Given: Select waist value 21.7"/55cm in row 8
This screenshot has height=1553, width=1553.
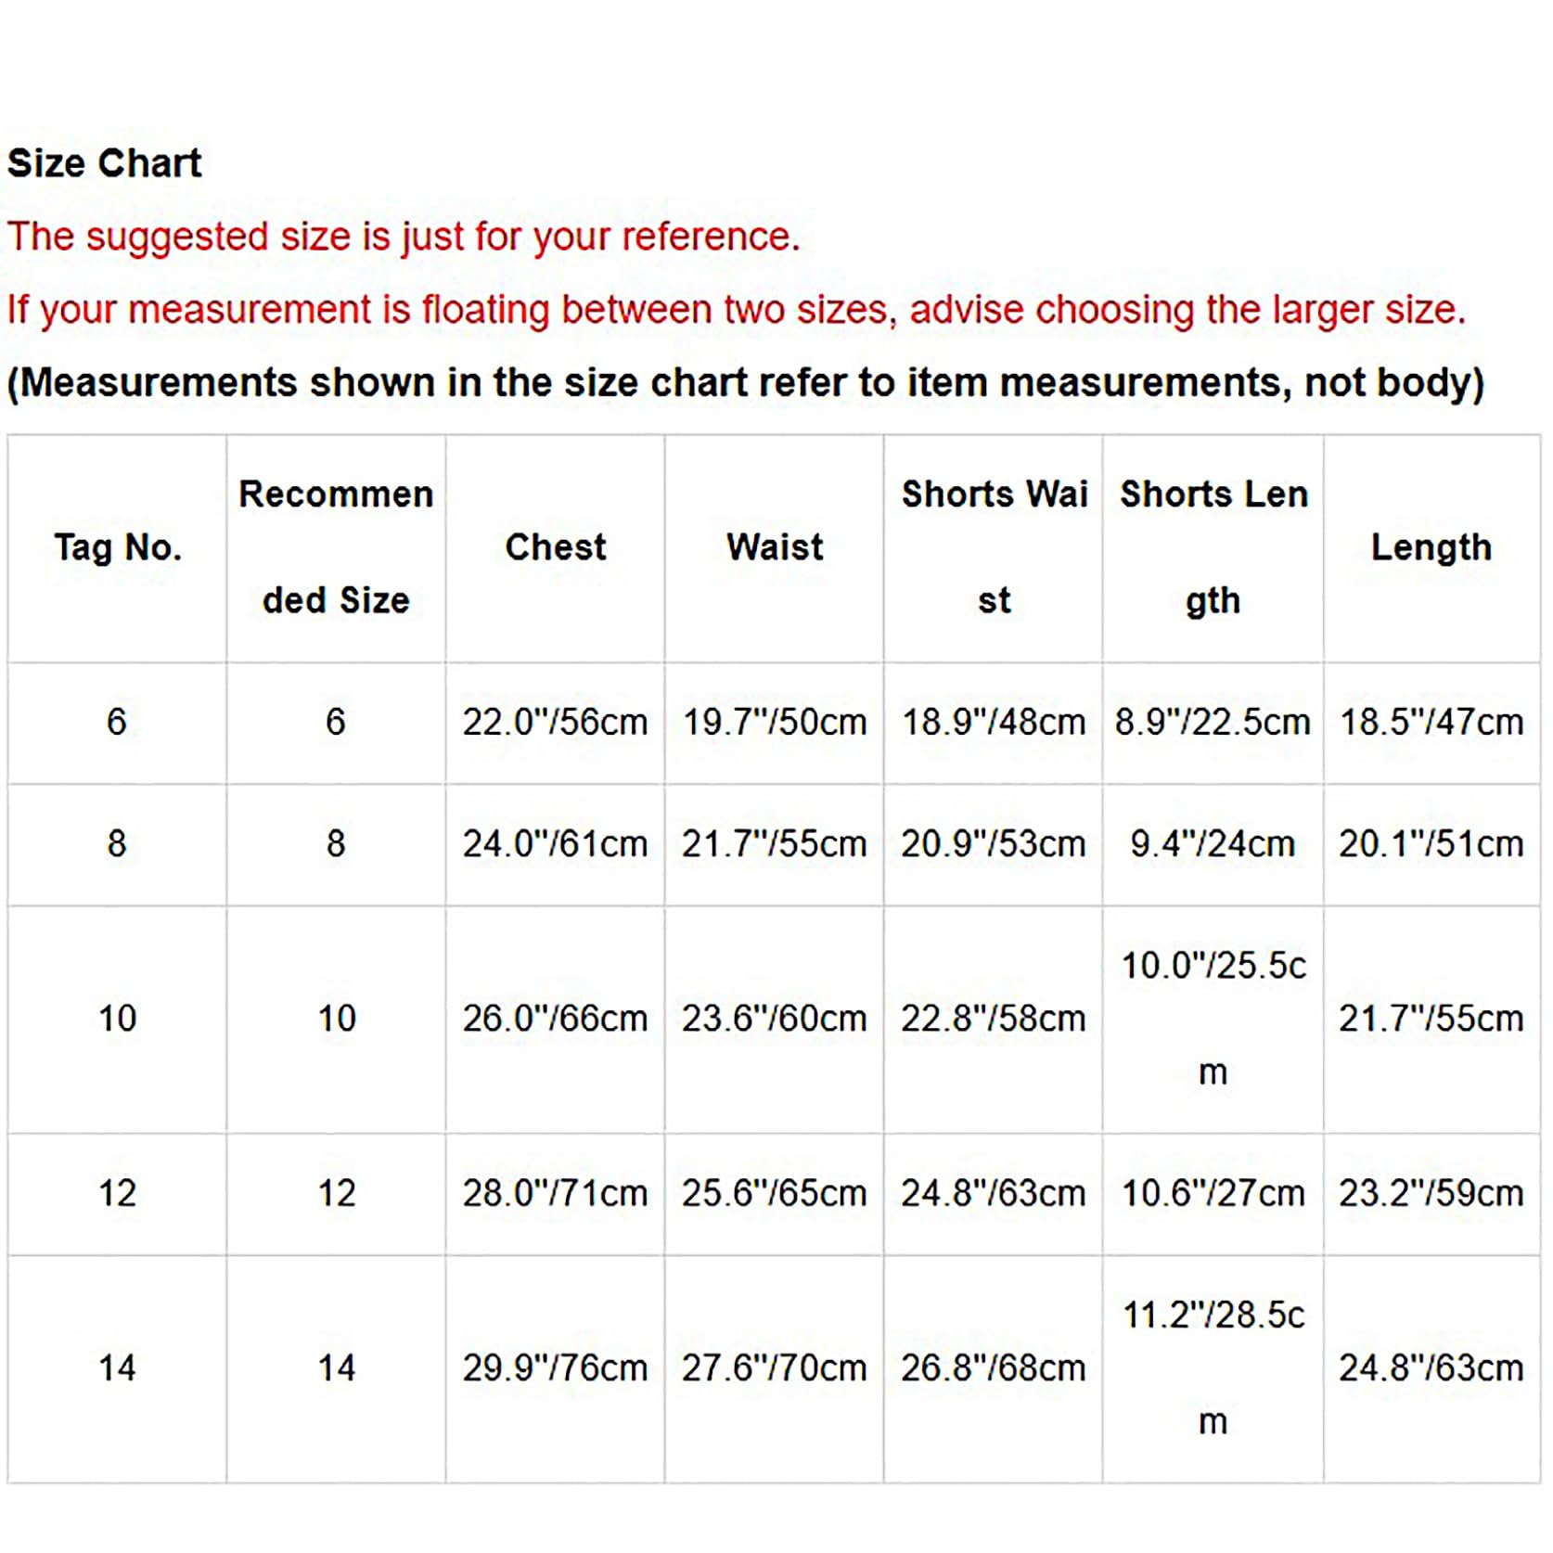Looking at the screenshot, I should (x=775, y=844).
